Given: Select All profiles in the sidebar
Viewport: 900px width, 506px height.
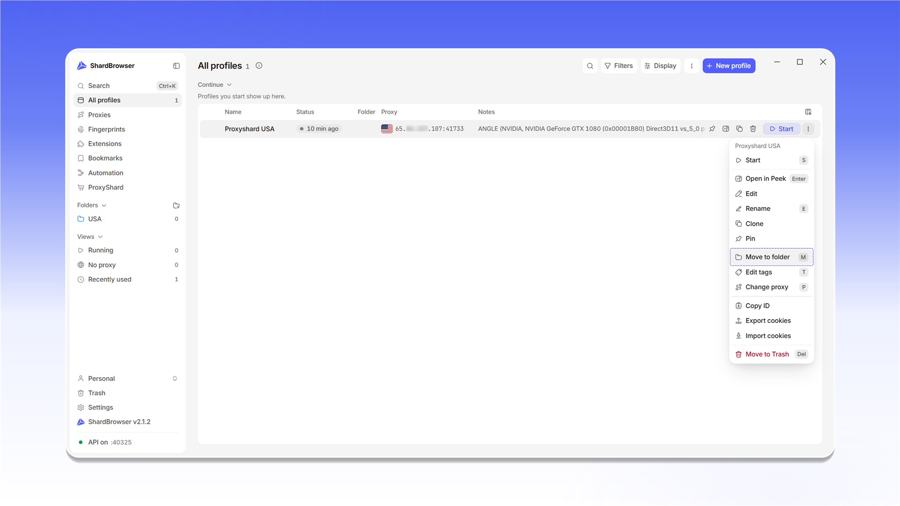Looking at the screenshot, I should click(x=127, y=100).
